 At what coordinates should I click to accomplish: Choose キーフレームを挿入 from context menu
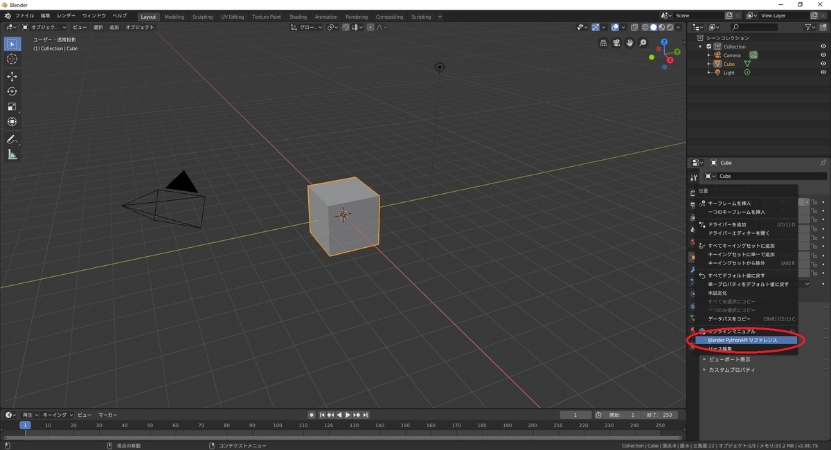[747, 203]
